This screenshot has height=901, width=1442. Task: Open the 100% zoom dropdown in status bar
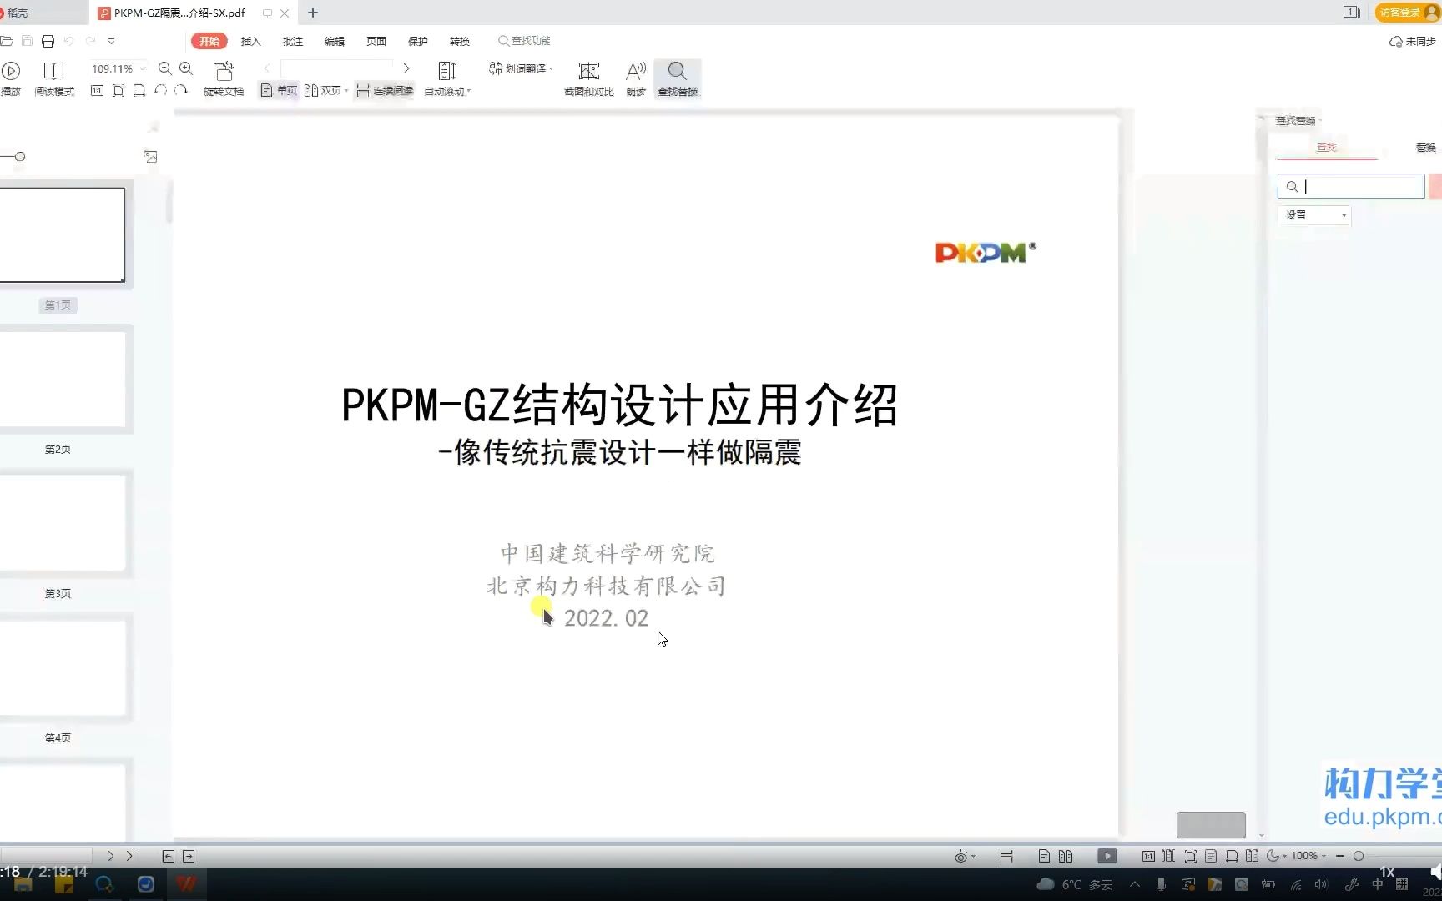click(x=1324, y=856)
